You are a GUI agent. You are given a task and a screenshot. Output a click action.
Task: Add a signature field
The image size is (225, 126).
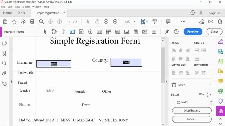click(144, 31)
